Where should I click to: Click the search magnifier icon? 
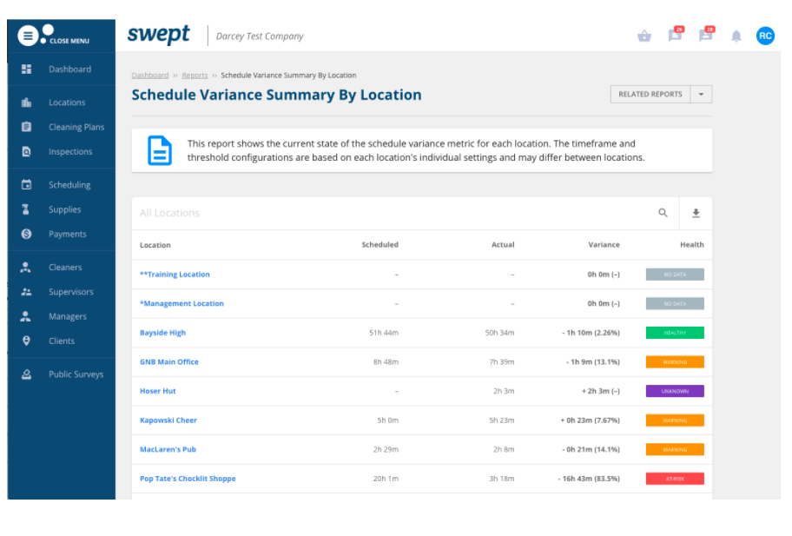[x=663, y=213]
